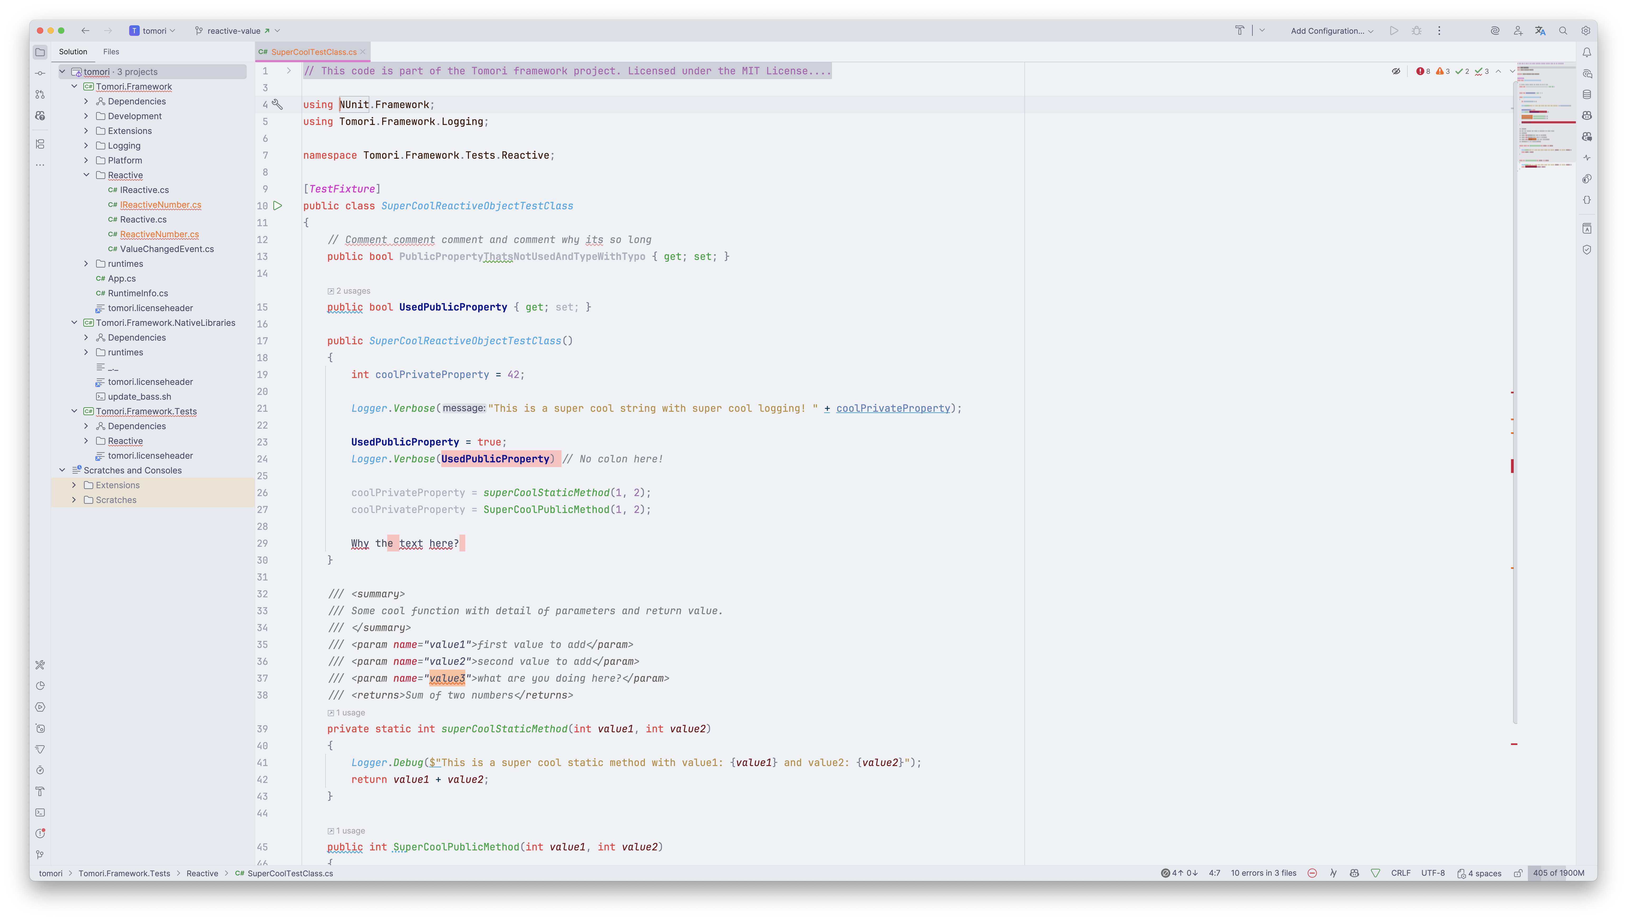The height and width of the screenshot is (920, 1627).
Task: Run test class via gutter icon
Action: click(x=277, y=205)
